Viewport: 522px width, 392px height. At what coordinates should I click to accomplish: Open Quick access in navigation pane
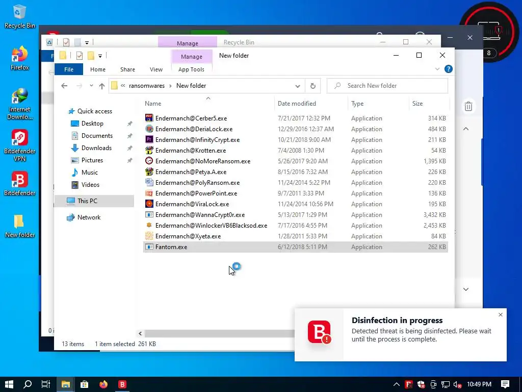click(x=94, y=111)
